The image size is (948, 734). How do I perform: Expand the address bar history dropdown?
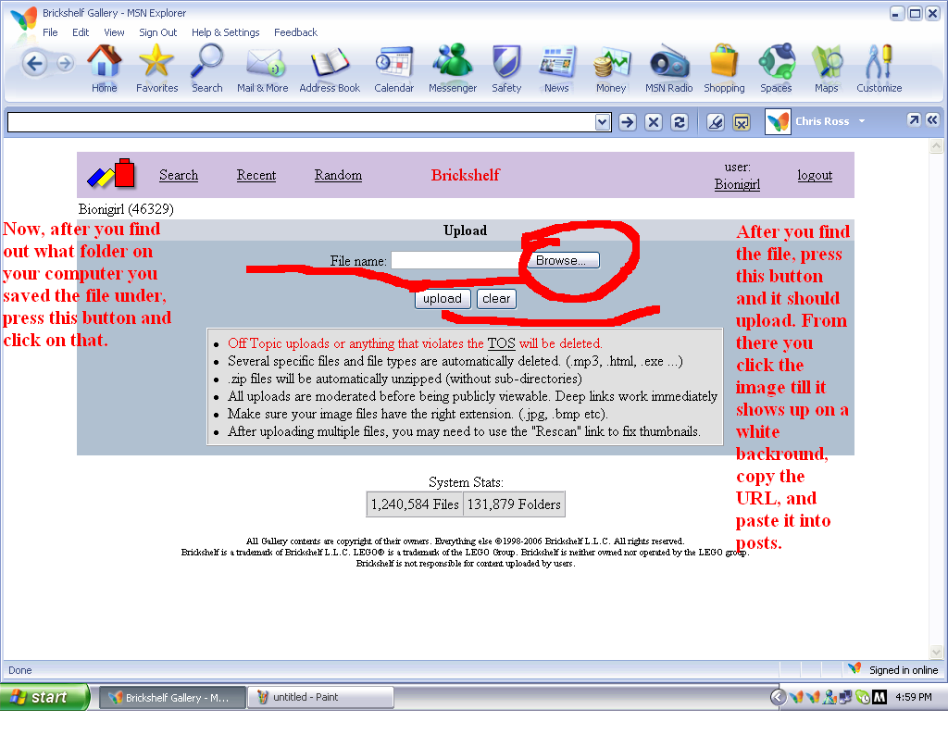pyautogui.click(x=602, y=122)
